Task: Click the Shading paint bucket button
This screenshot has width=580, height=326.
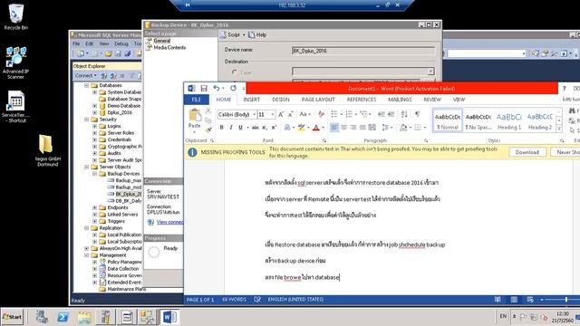Action: pos(403,128)
